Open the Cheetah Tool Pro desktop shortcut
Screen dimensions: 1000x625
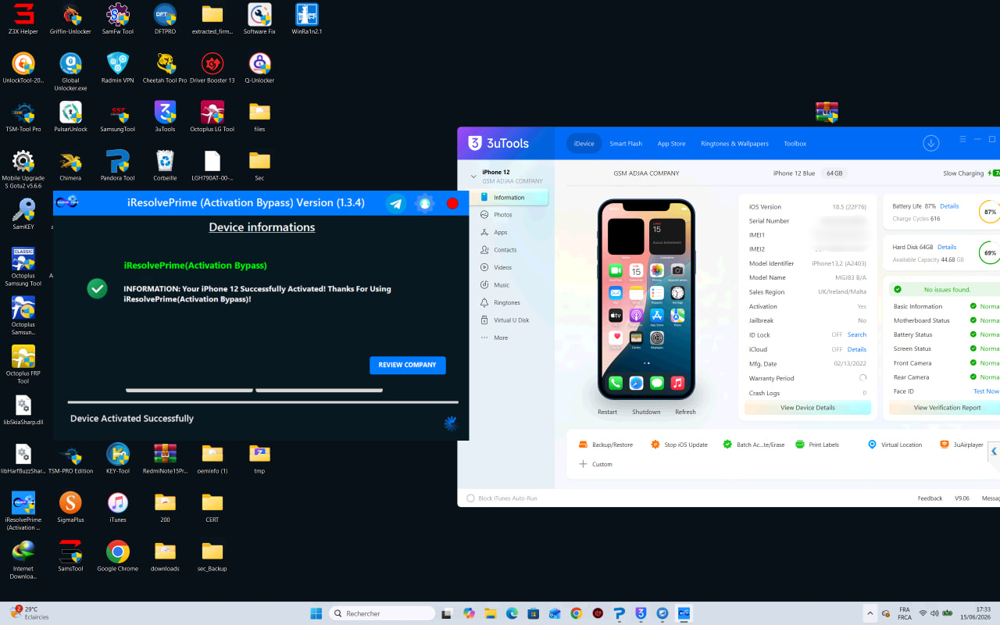point(165,68)
